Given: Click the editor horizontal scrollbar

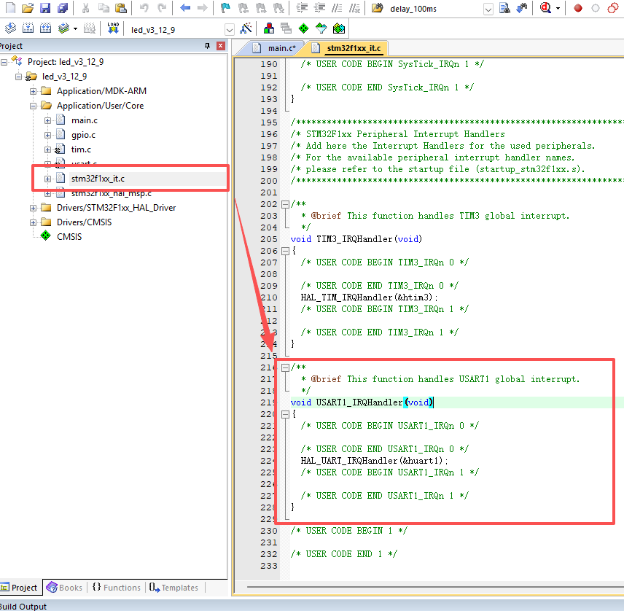Looking at the screenshot, I should [434, 587].
